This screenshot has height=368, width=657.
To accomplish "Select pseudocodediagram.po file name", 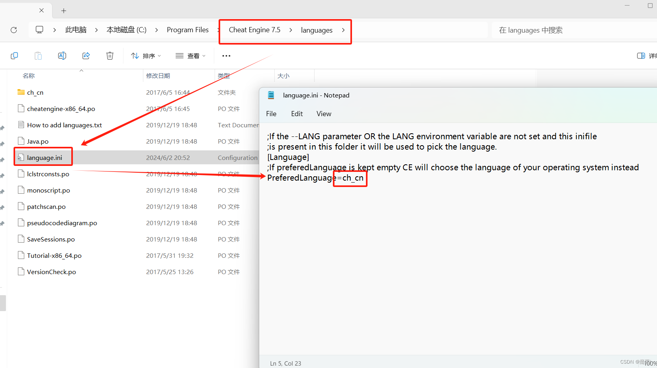I will coord(62,223).
